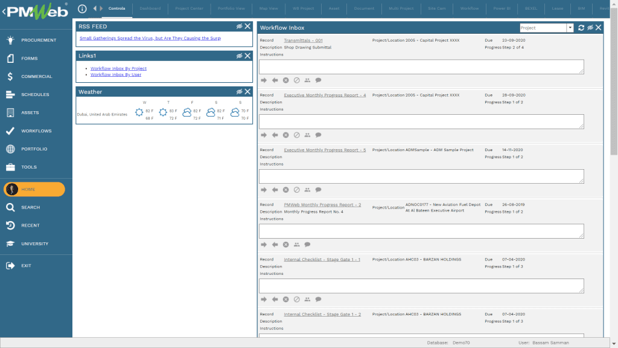Open Executive Monthly Progress Report - 5 link
Screen dimensions: 618x348
tap(325, 150)
